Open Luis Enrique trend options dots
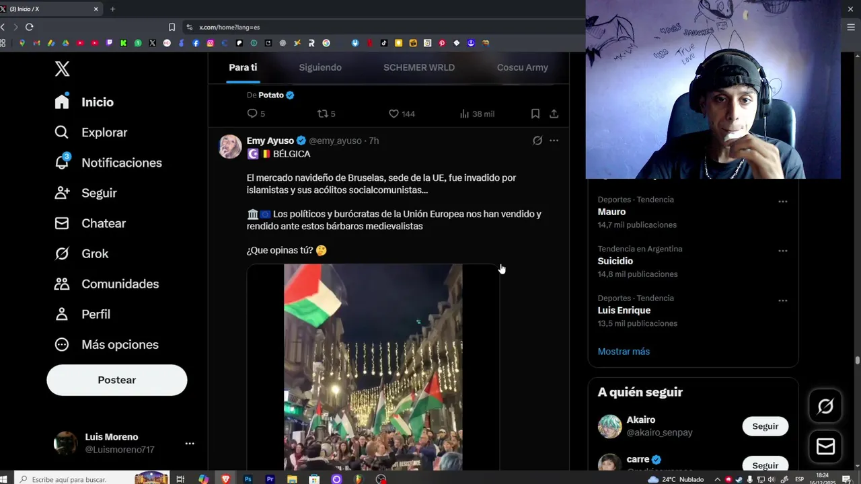 (x=782, y=300)
